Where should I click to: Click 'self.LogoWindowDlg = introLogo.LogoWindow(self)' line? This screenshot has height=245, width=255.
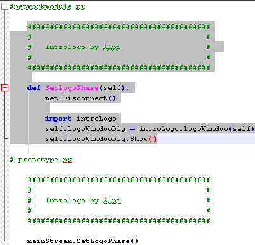(150, 129)
